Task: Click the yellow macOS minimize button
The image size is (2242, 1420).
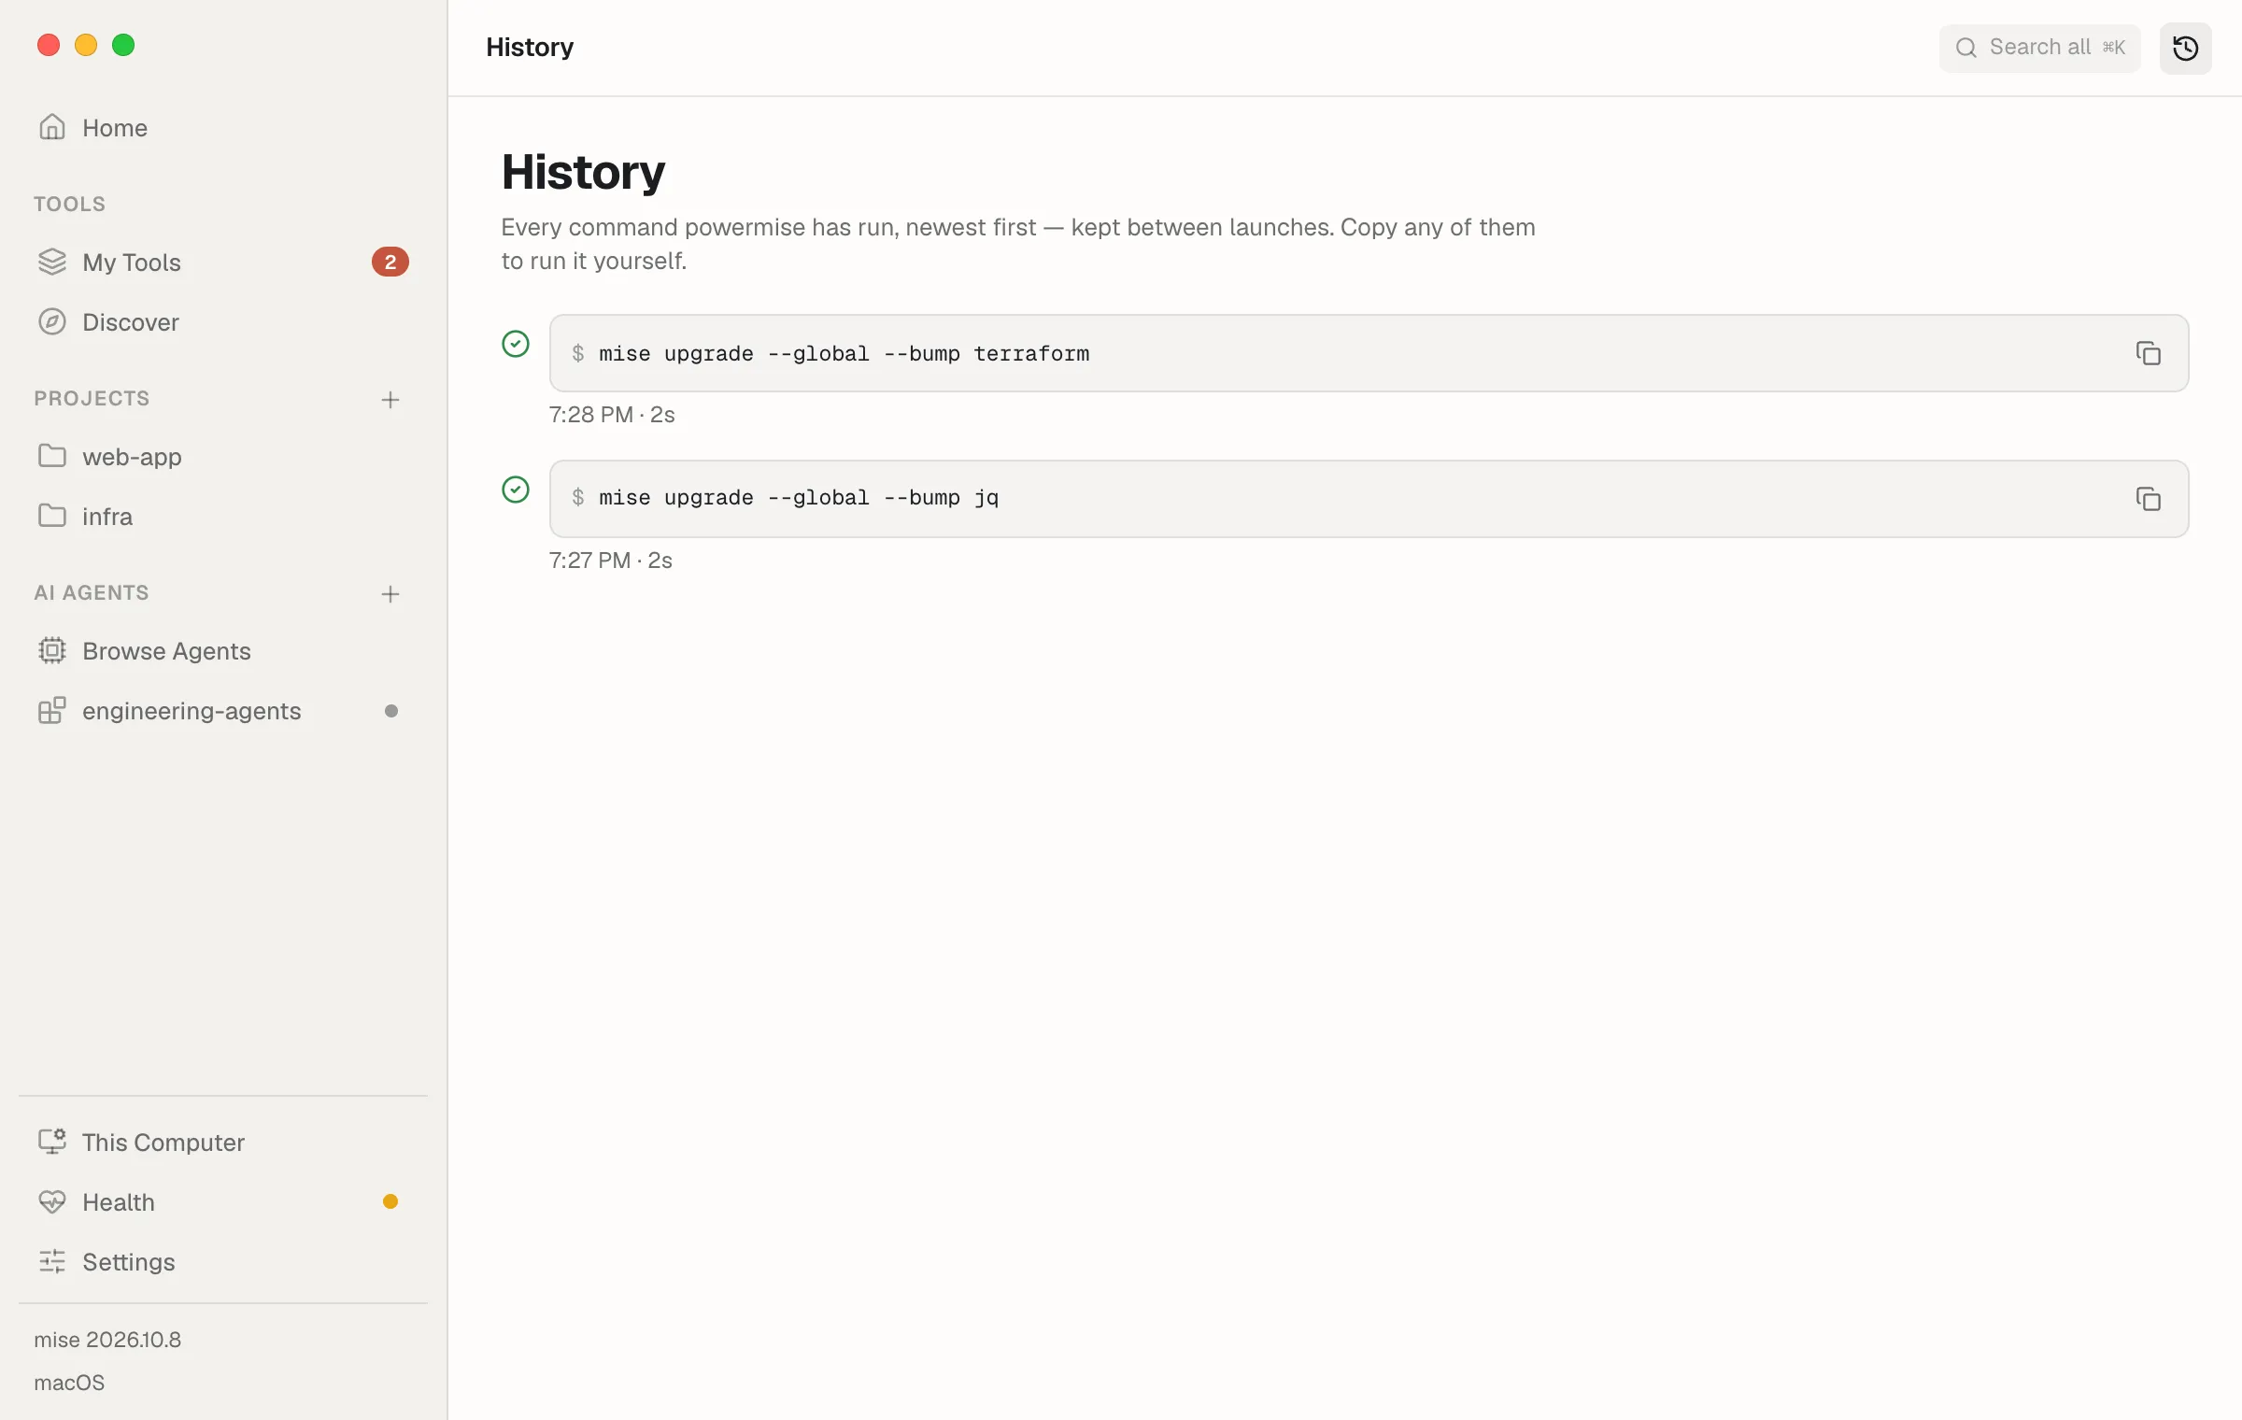Action: [x=86, y=45]
